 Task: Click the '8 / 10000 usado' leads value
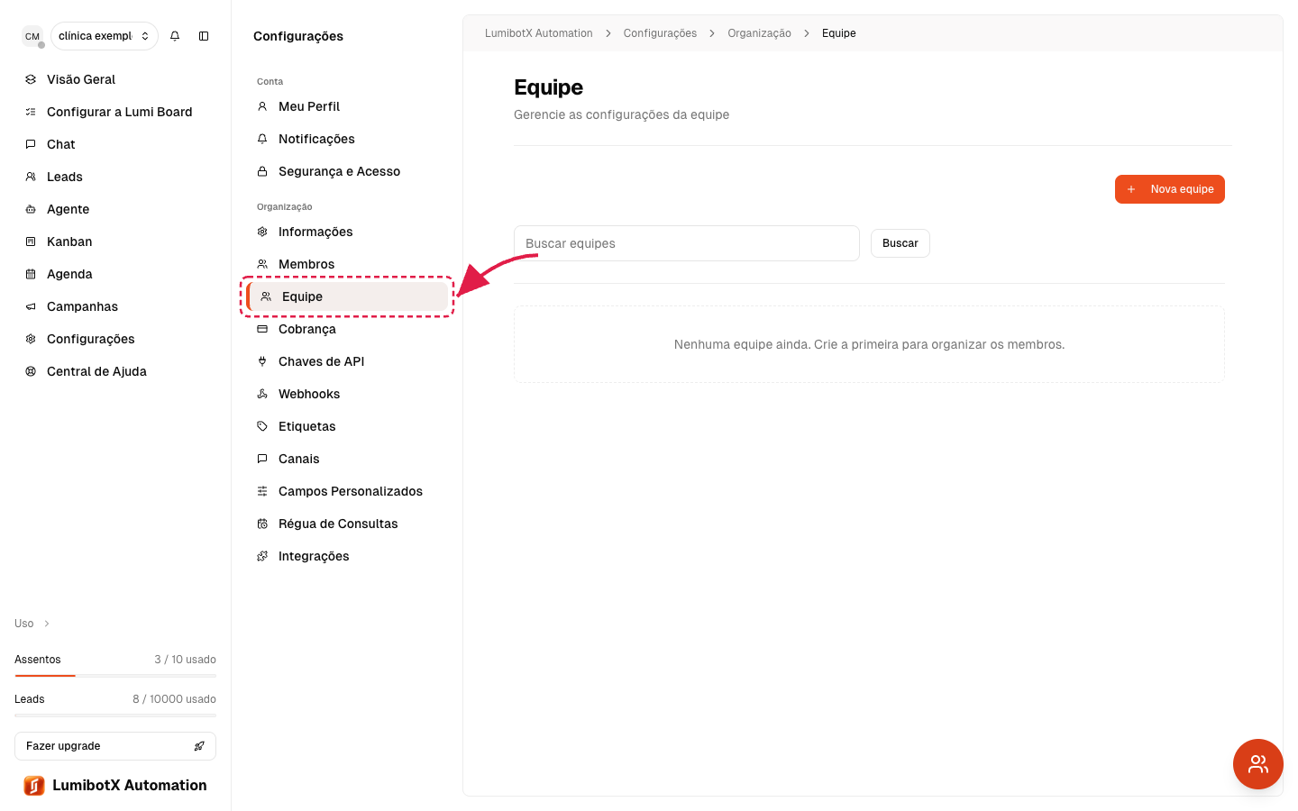[174, 699]
